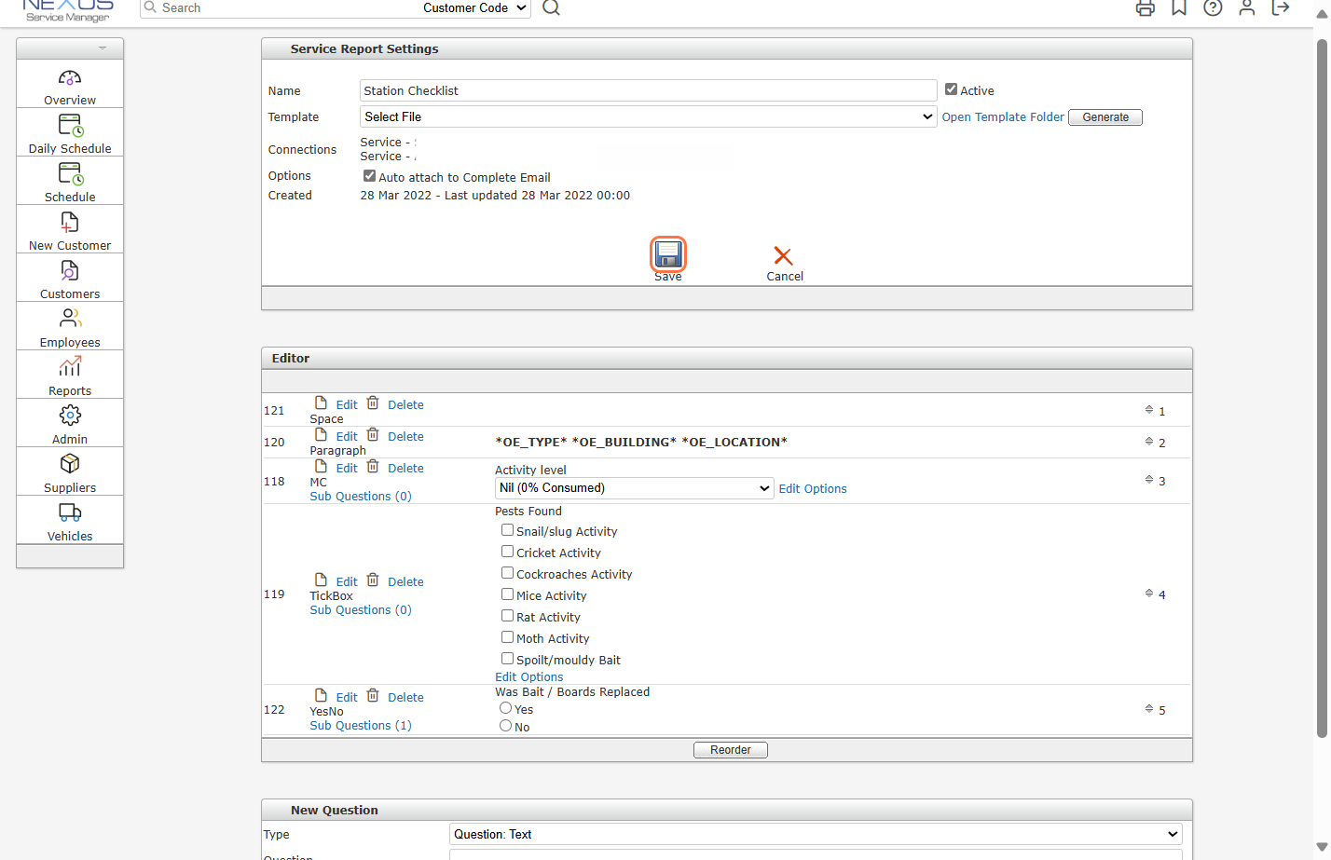Click the search magnifier icon
The image size is (1331, 860).
click(551, 7)
